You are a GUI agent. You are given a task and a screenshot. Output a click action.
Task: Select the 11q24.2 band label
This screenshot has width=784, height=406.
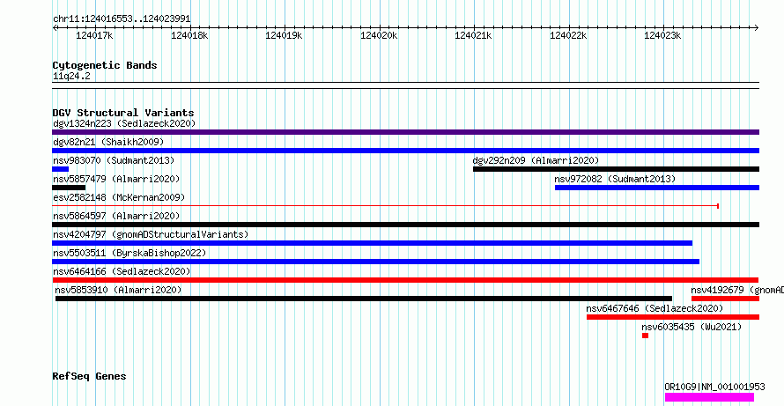[71, 77]
